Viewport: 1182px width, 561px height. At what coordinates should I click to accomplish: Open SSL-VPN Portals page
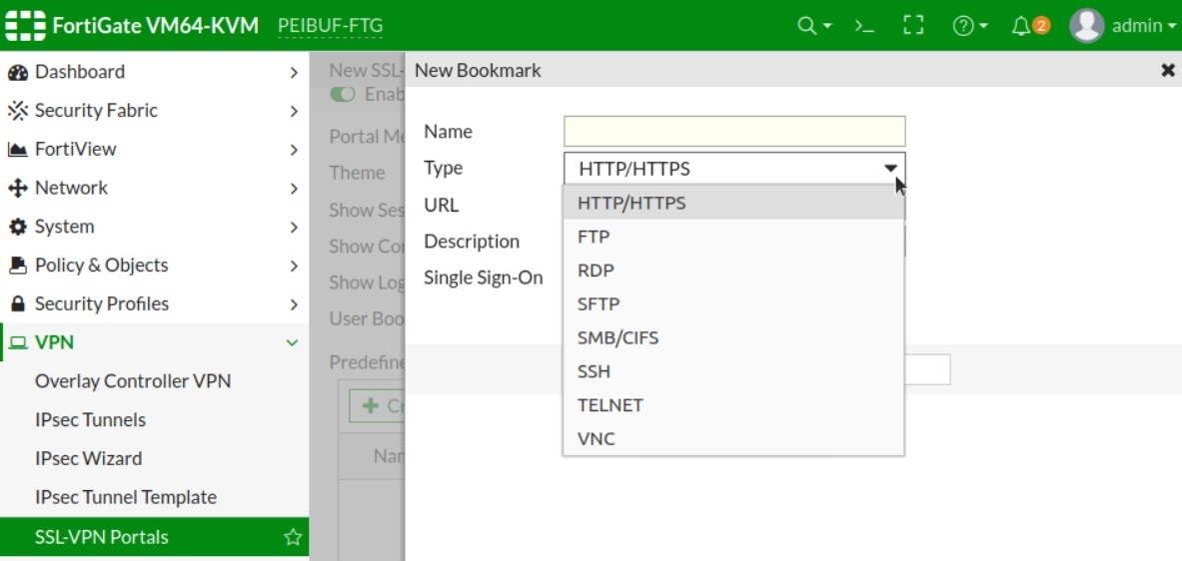pyautogui.click(x=155, y=537)
